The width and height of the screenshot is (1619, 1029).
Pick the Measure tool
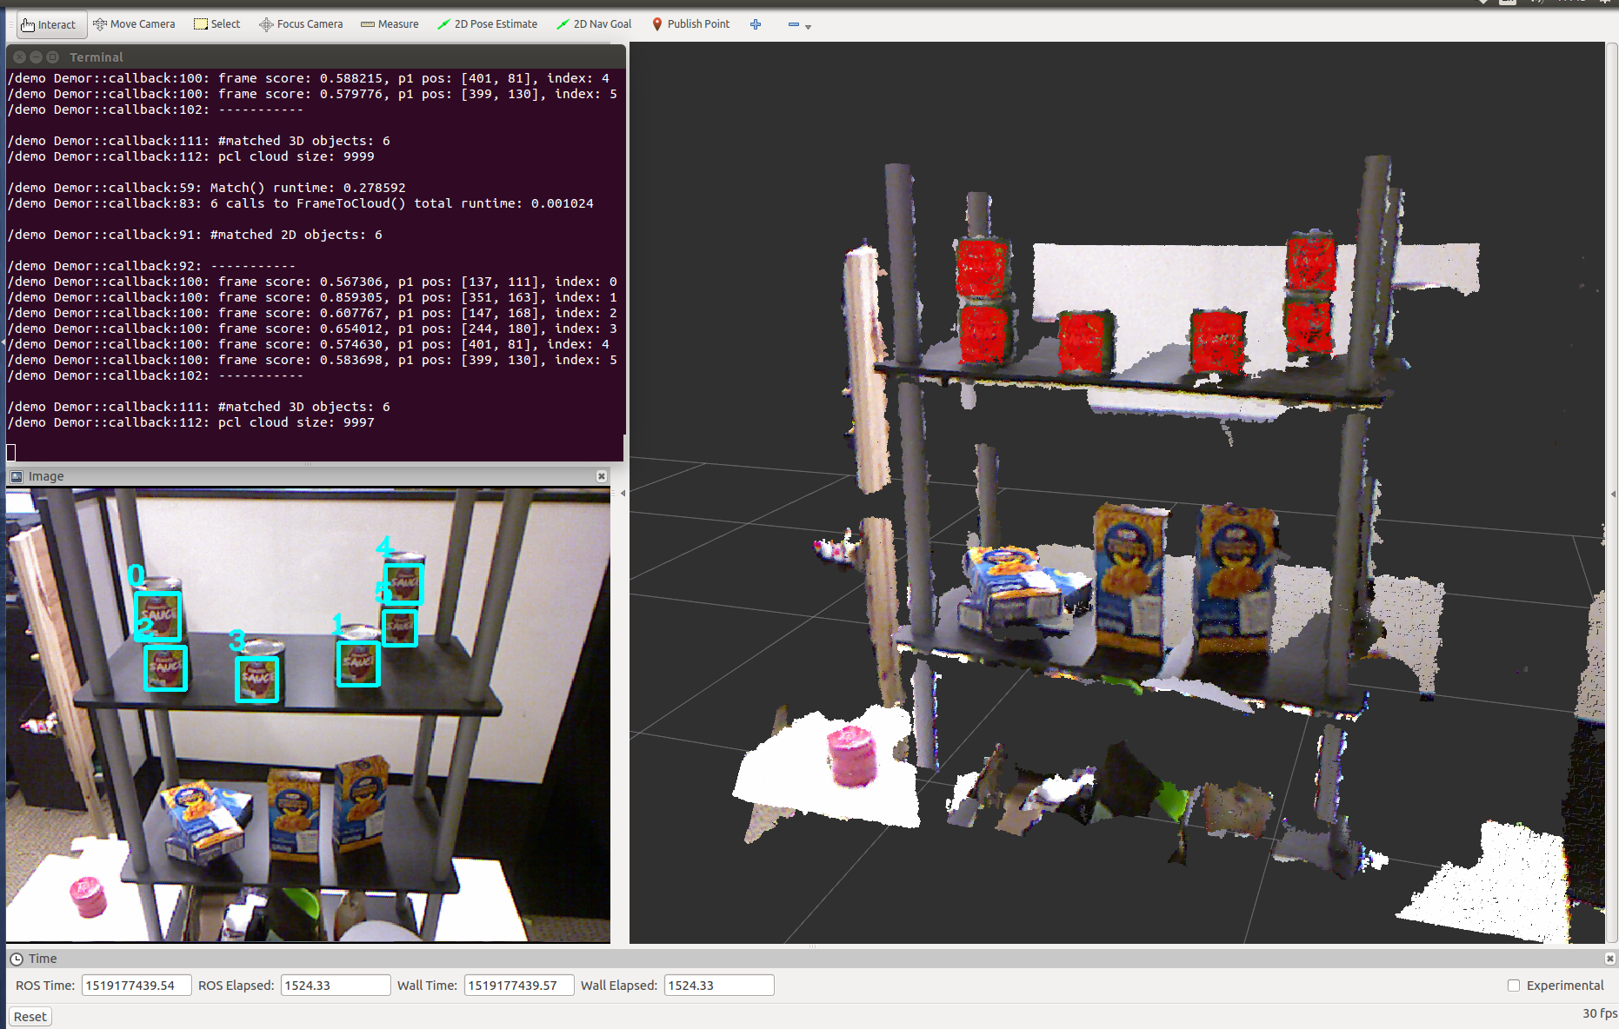click(x=390, y=24)
